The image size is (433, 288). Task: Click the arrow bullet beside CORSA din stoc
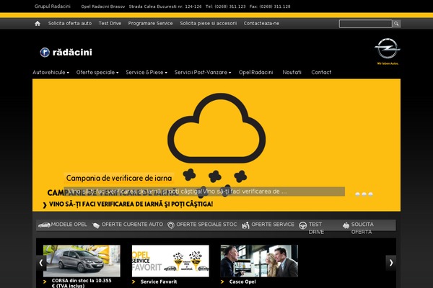point(45,282)
